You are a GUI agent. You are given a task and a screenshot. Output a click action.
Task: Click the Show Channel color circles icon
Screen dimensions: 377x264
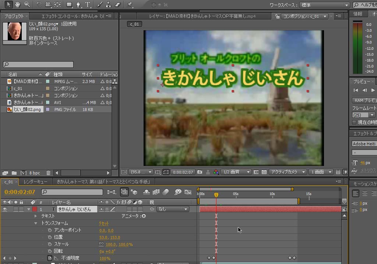click(216, 172)
